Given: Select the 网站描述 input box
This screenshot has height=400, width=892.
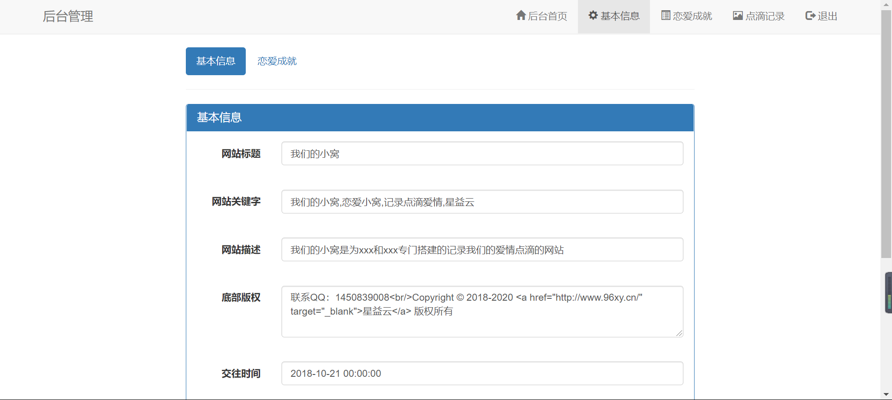Looking at the screenshot, I should tap(482, 250).
